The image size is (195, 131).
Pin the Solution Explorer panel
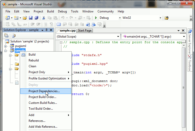click(46, 30)
